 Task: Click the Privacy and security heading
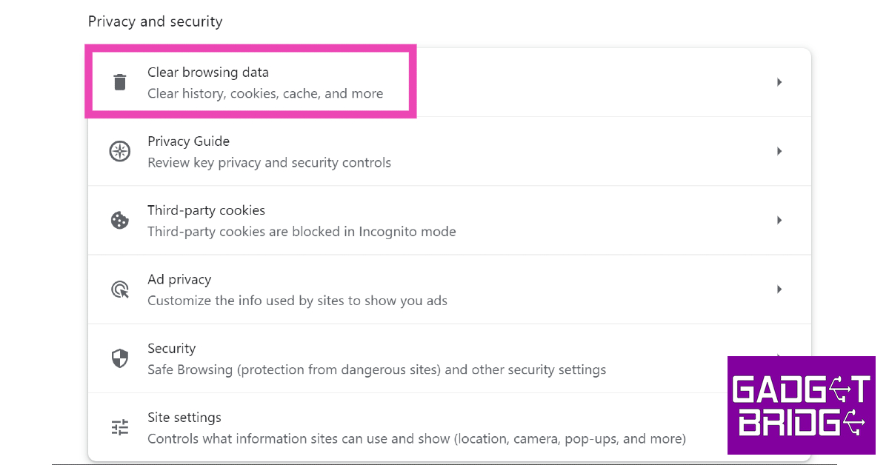155,21
